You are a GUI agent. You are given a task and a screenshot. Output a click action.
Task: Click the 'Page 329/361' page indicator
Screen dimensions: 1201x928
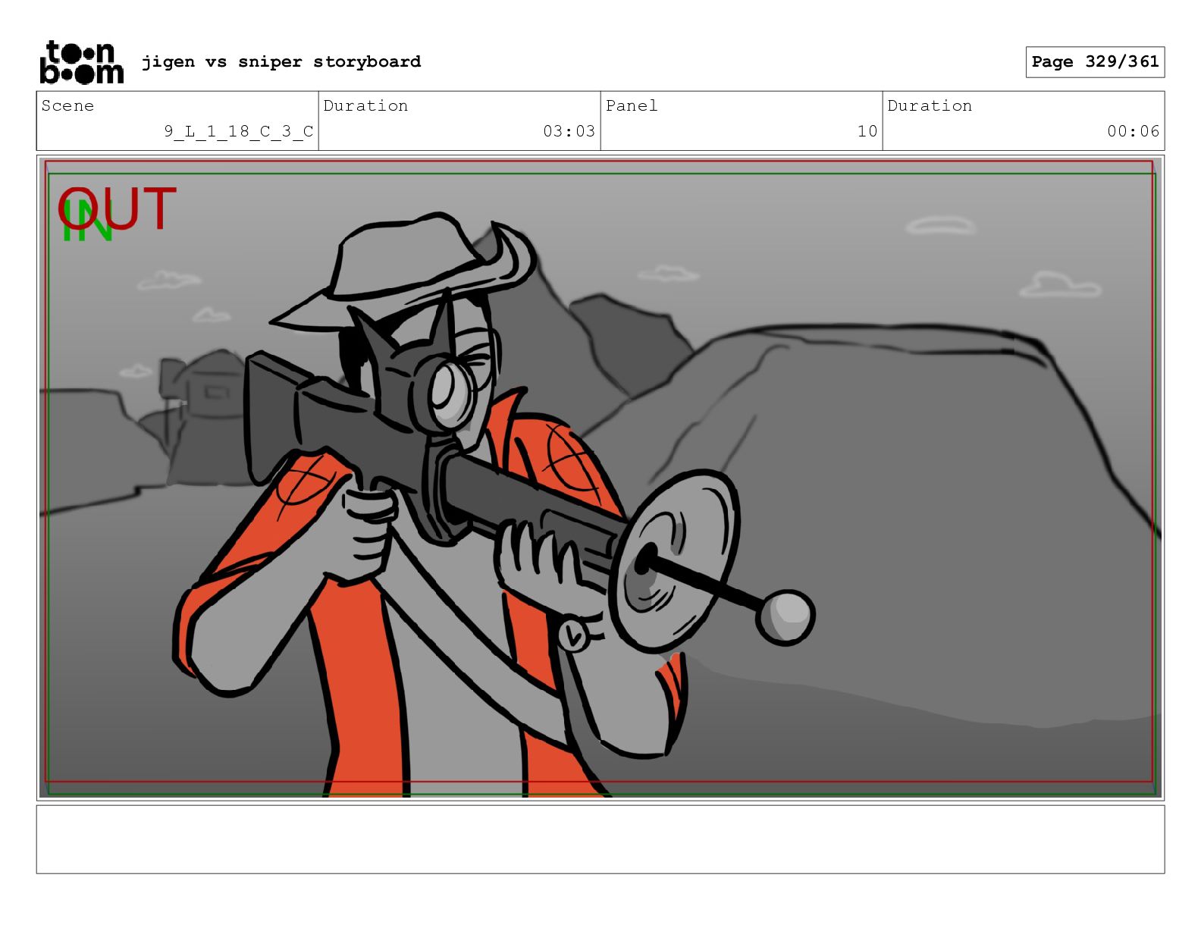1095,62
